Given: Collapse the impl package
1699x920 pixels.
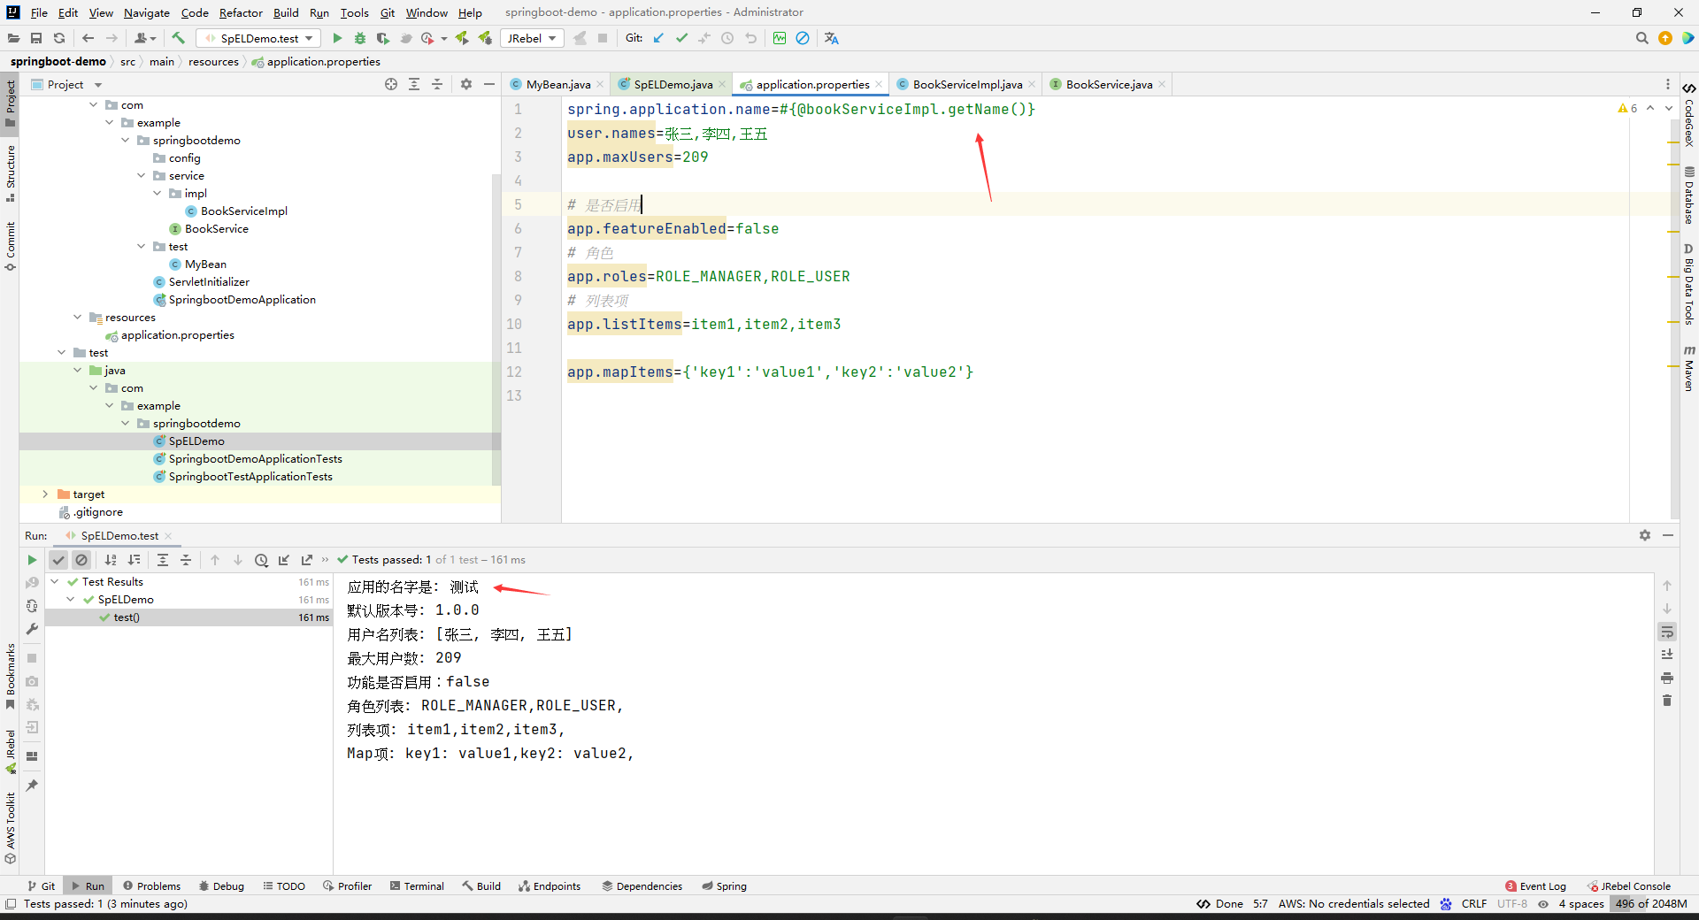Looking at the screenshot, I should (x=157, y=194).
